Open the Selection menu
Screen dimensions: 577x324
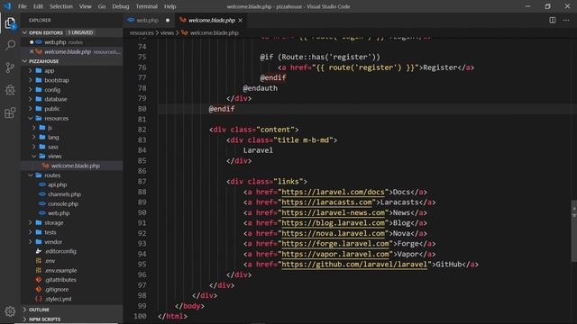(x=61, y=6)
